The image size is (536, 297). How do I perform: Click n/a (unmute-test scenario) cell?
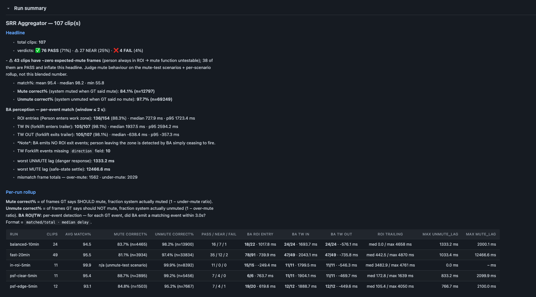[123, 265]
